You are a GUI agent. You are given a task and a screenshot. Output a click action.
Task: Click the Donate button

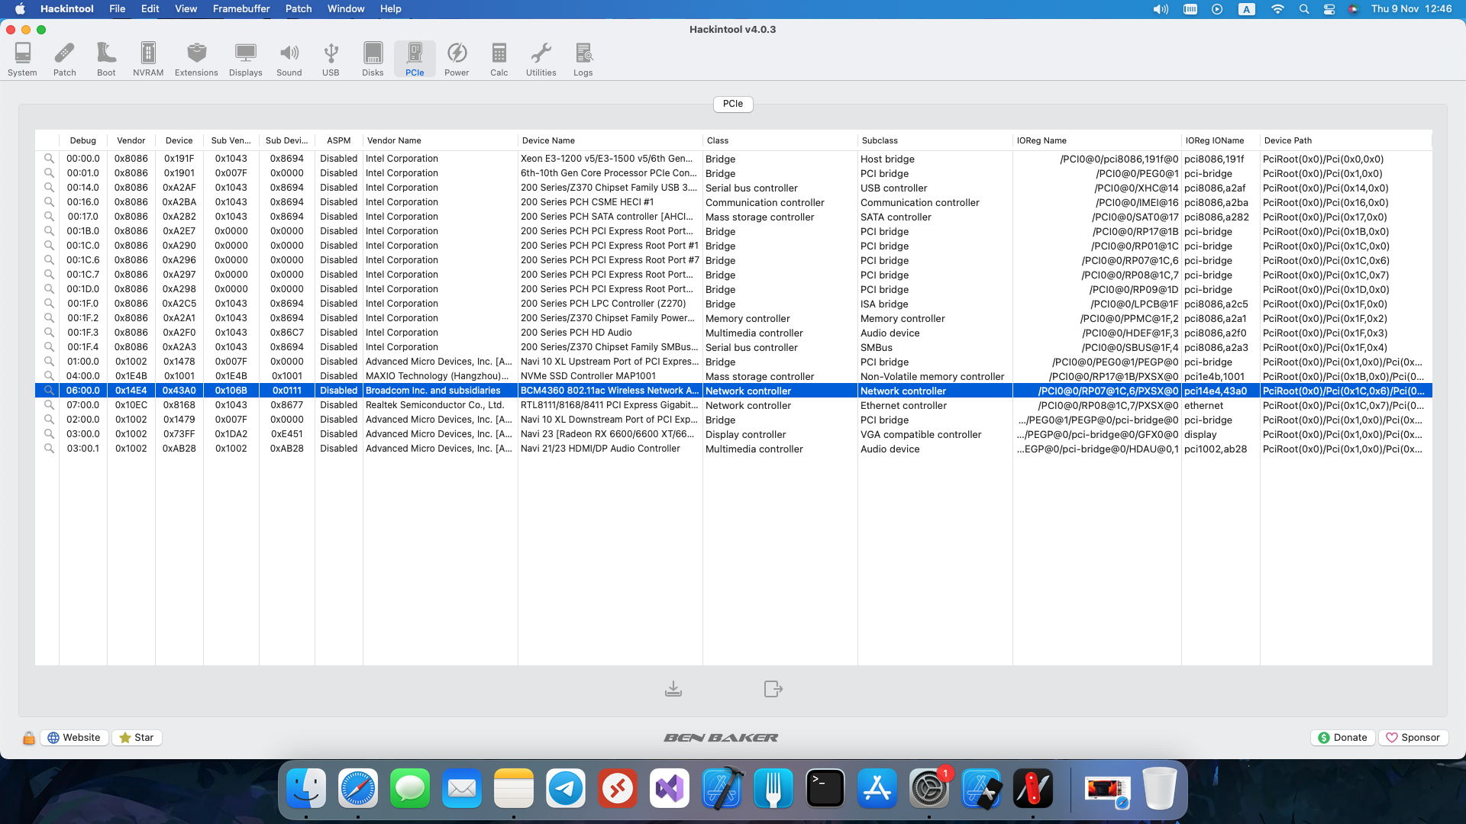pyautogui.click(x=1342, y=737)
